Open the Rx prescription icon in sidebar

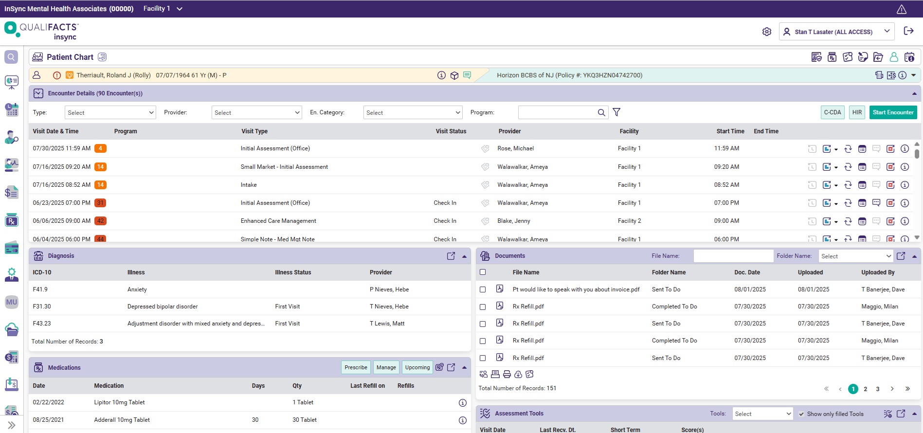point(11,220)
